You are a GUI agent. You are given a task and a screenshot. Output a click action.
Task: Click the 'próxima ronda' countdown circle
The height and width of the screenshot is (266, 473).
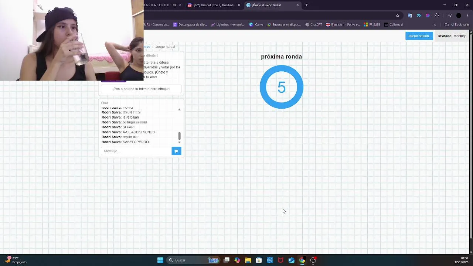click(x=282, y=87)
